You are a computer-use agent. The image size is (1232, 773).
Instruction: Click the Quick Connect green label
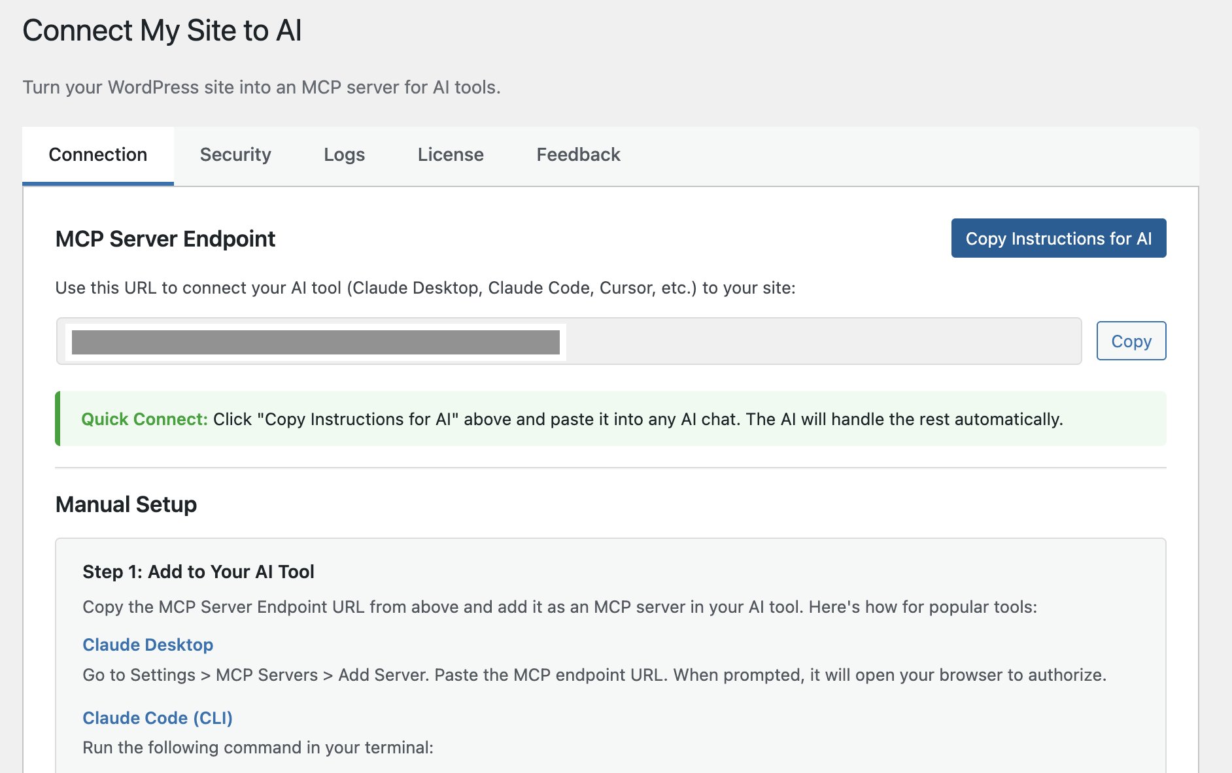[145, 419]
